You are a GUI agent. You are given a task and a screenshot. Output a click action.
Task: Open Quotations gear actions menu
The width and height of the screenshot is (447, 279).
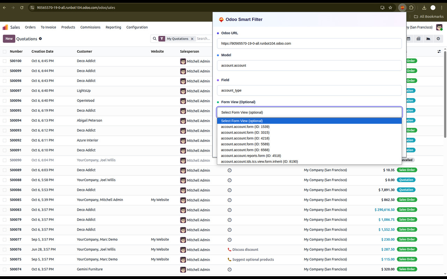click(41, 39)
